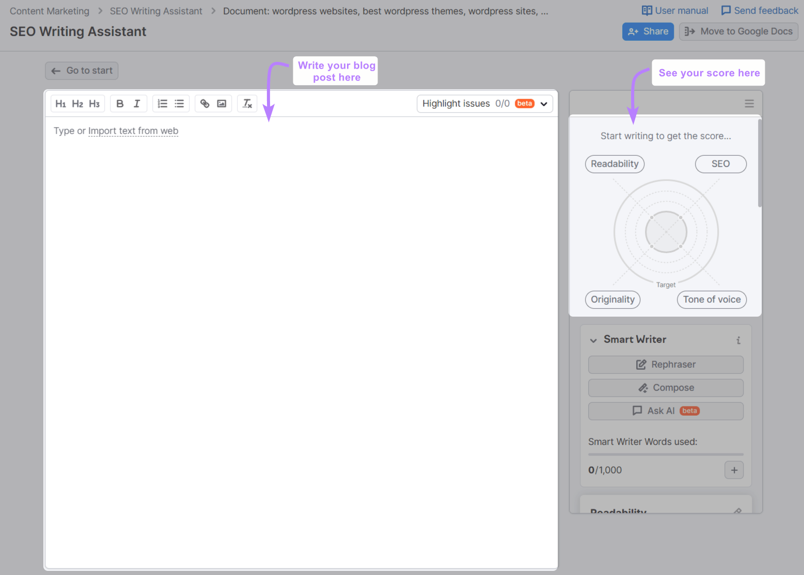Navigate to SEO Writing Assistant breadcrumb
This screenshot has height=575, width=804.
pos(155,10)
